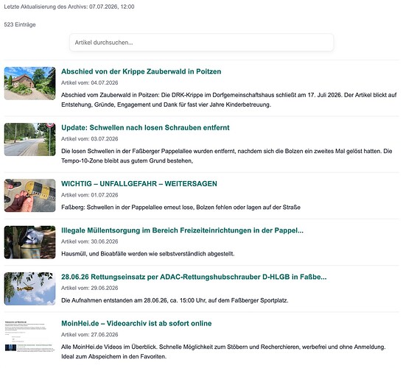
Task: Click the brick house thumbnail of Krippe Zauberwald
Action: point(29,83)
